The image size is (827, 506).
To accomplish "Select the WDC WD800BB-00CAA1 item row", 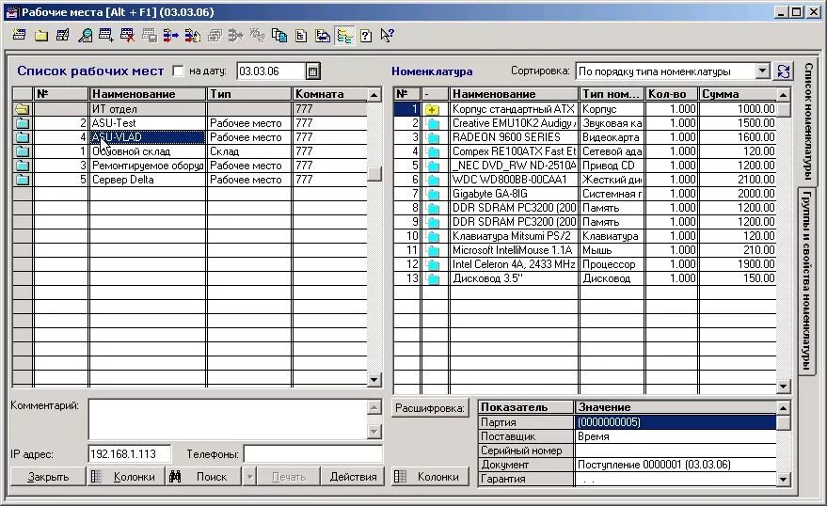I will (x=585, y=180).
